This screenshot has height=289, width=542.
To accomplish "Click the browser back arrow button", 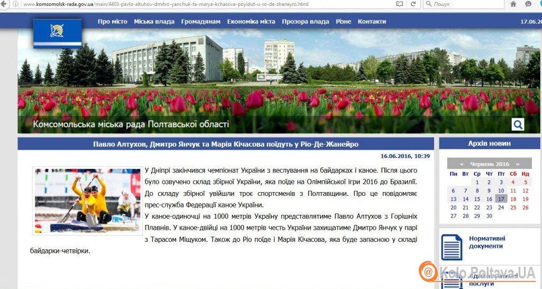I will point(3,4).
